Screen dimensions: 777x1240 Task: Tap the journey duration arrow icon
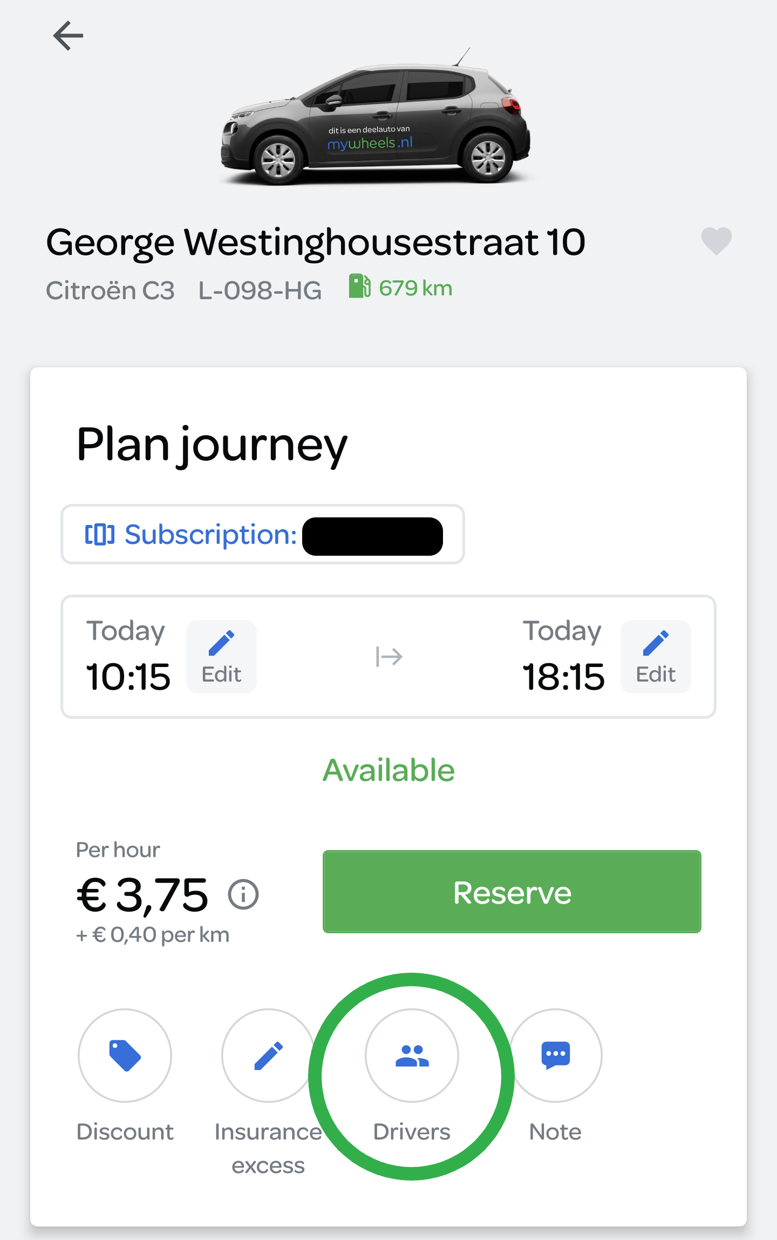tap(389, 657)
